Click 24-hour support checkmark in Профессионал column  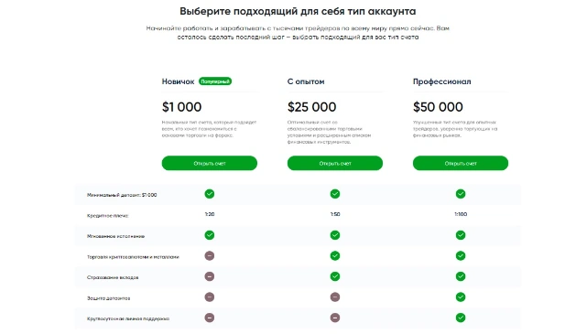pos(461,318)
